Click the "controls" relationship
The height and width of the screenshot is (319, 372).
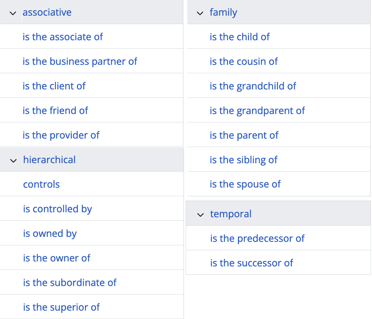tap(41, 184)
